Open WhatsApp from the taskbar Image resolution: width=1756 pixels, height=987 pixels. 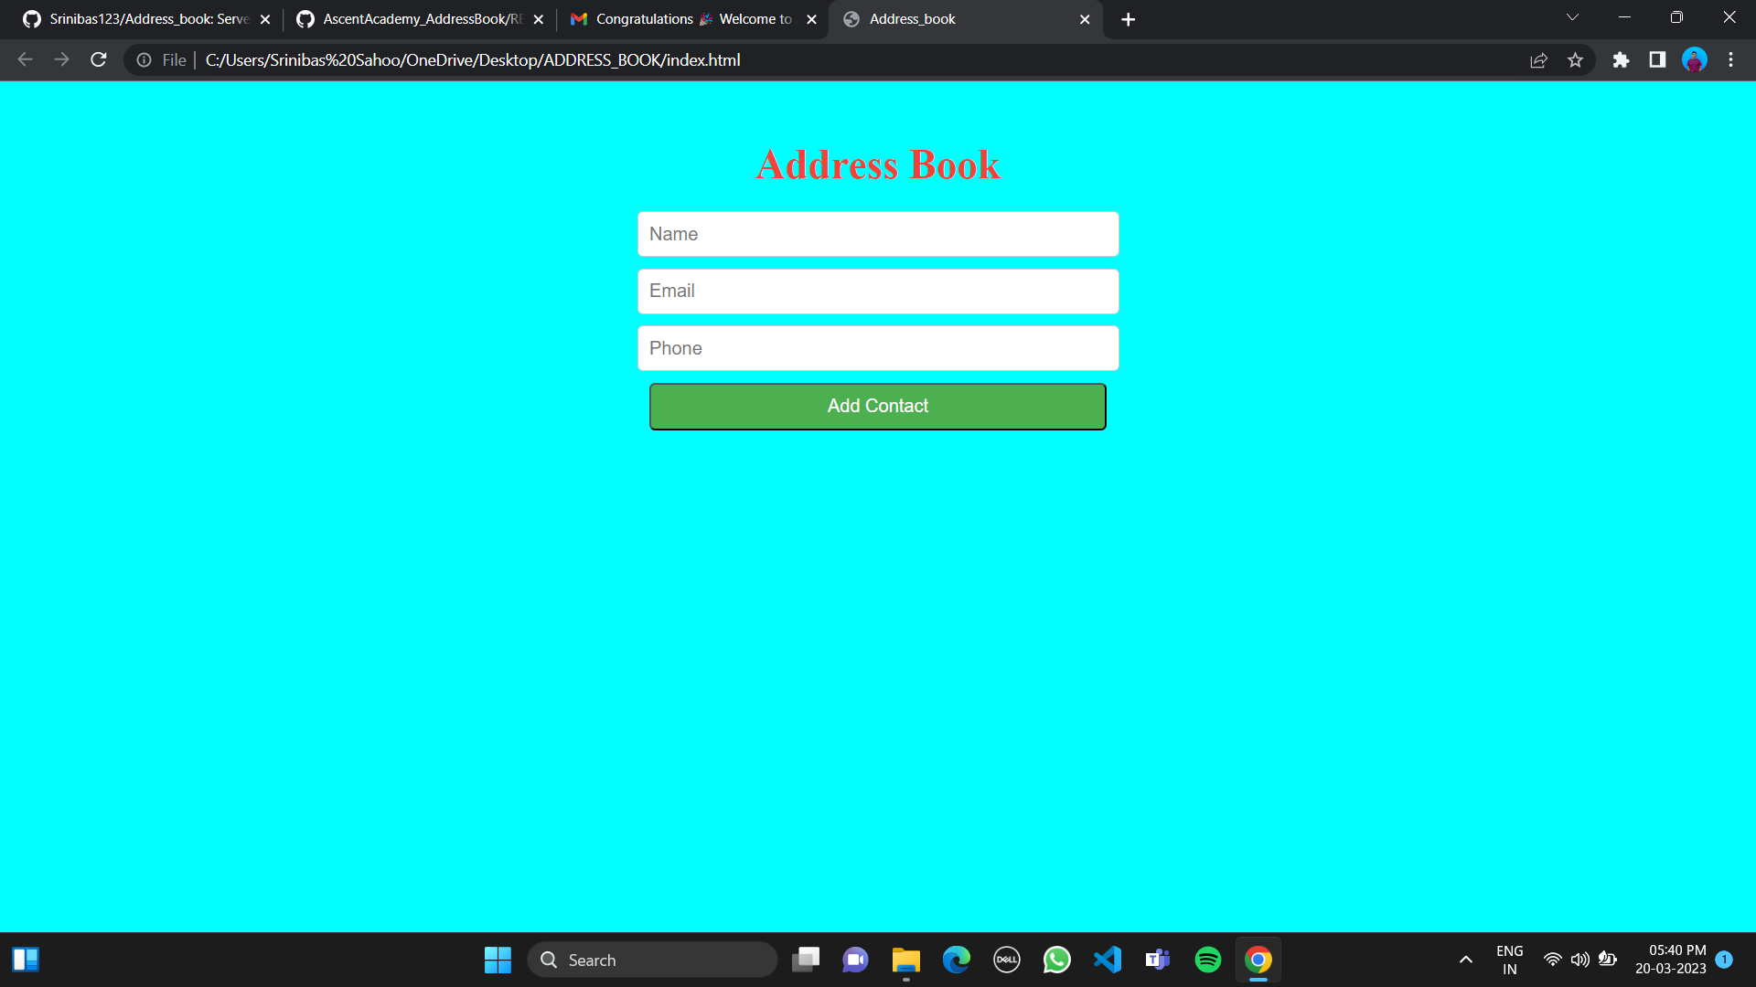1056,960
